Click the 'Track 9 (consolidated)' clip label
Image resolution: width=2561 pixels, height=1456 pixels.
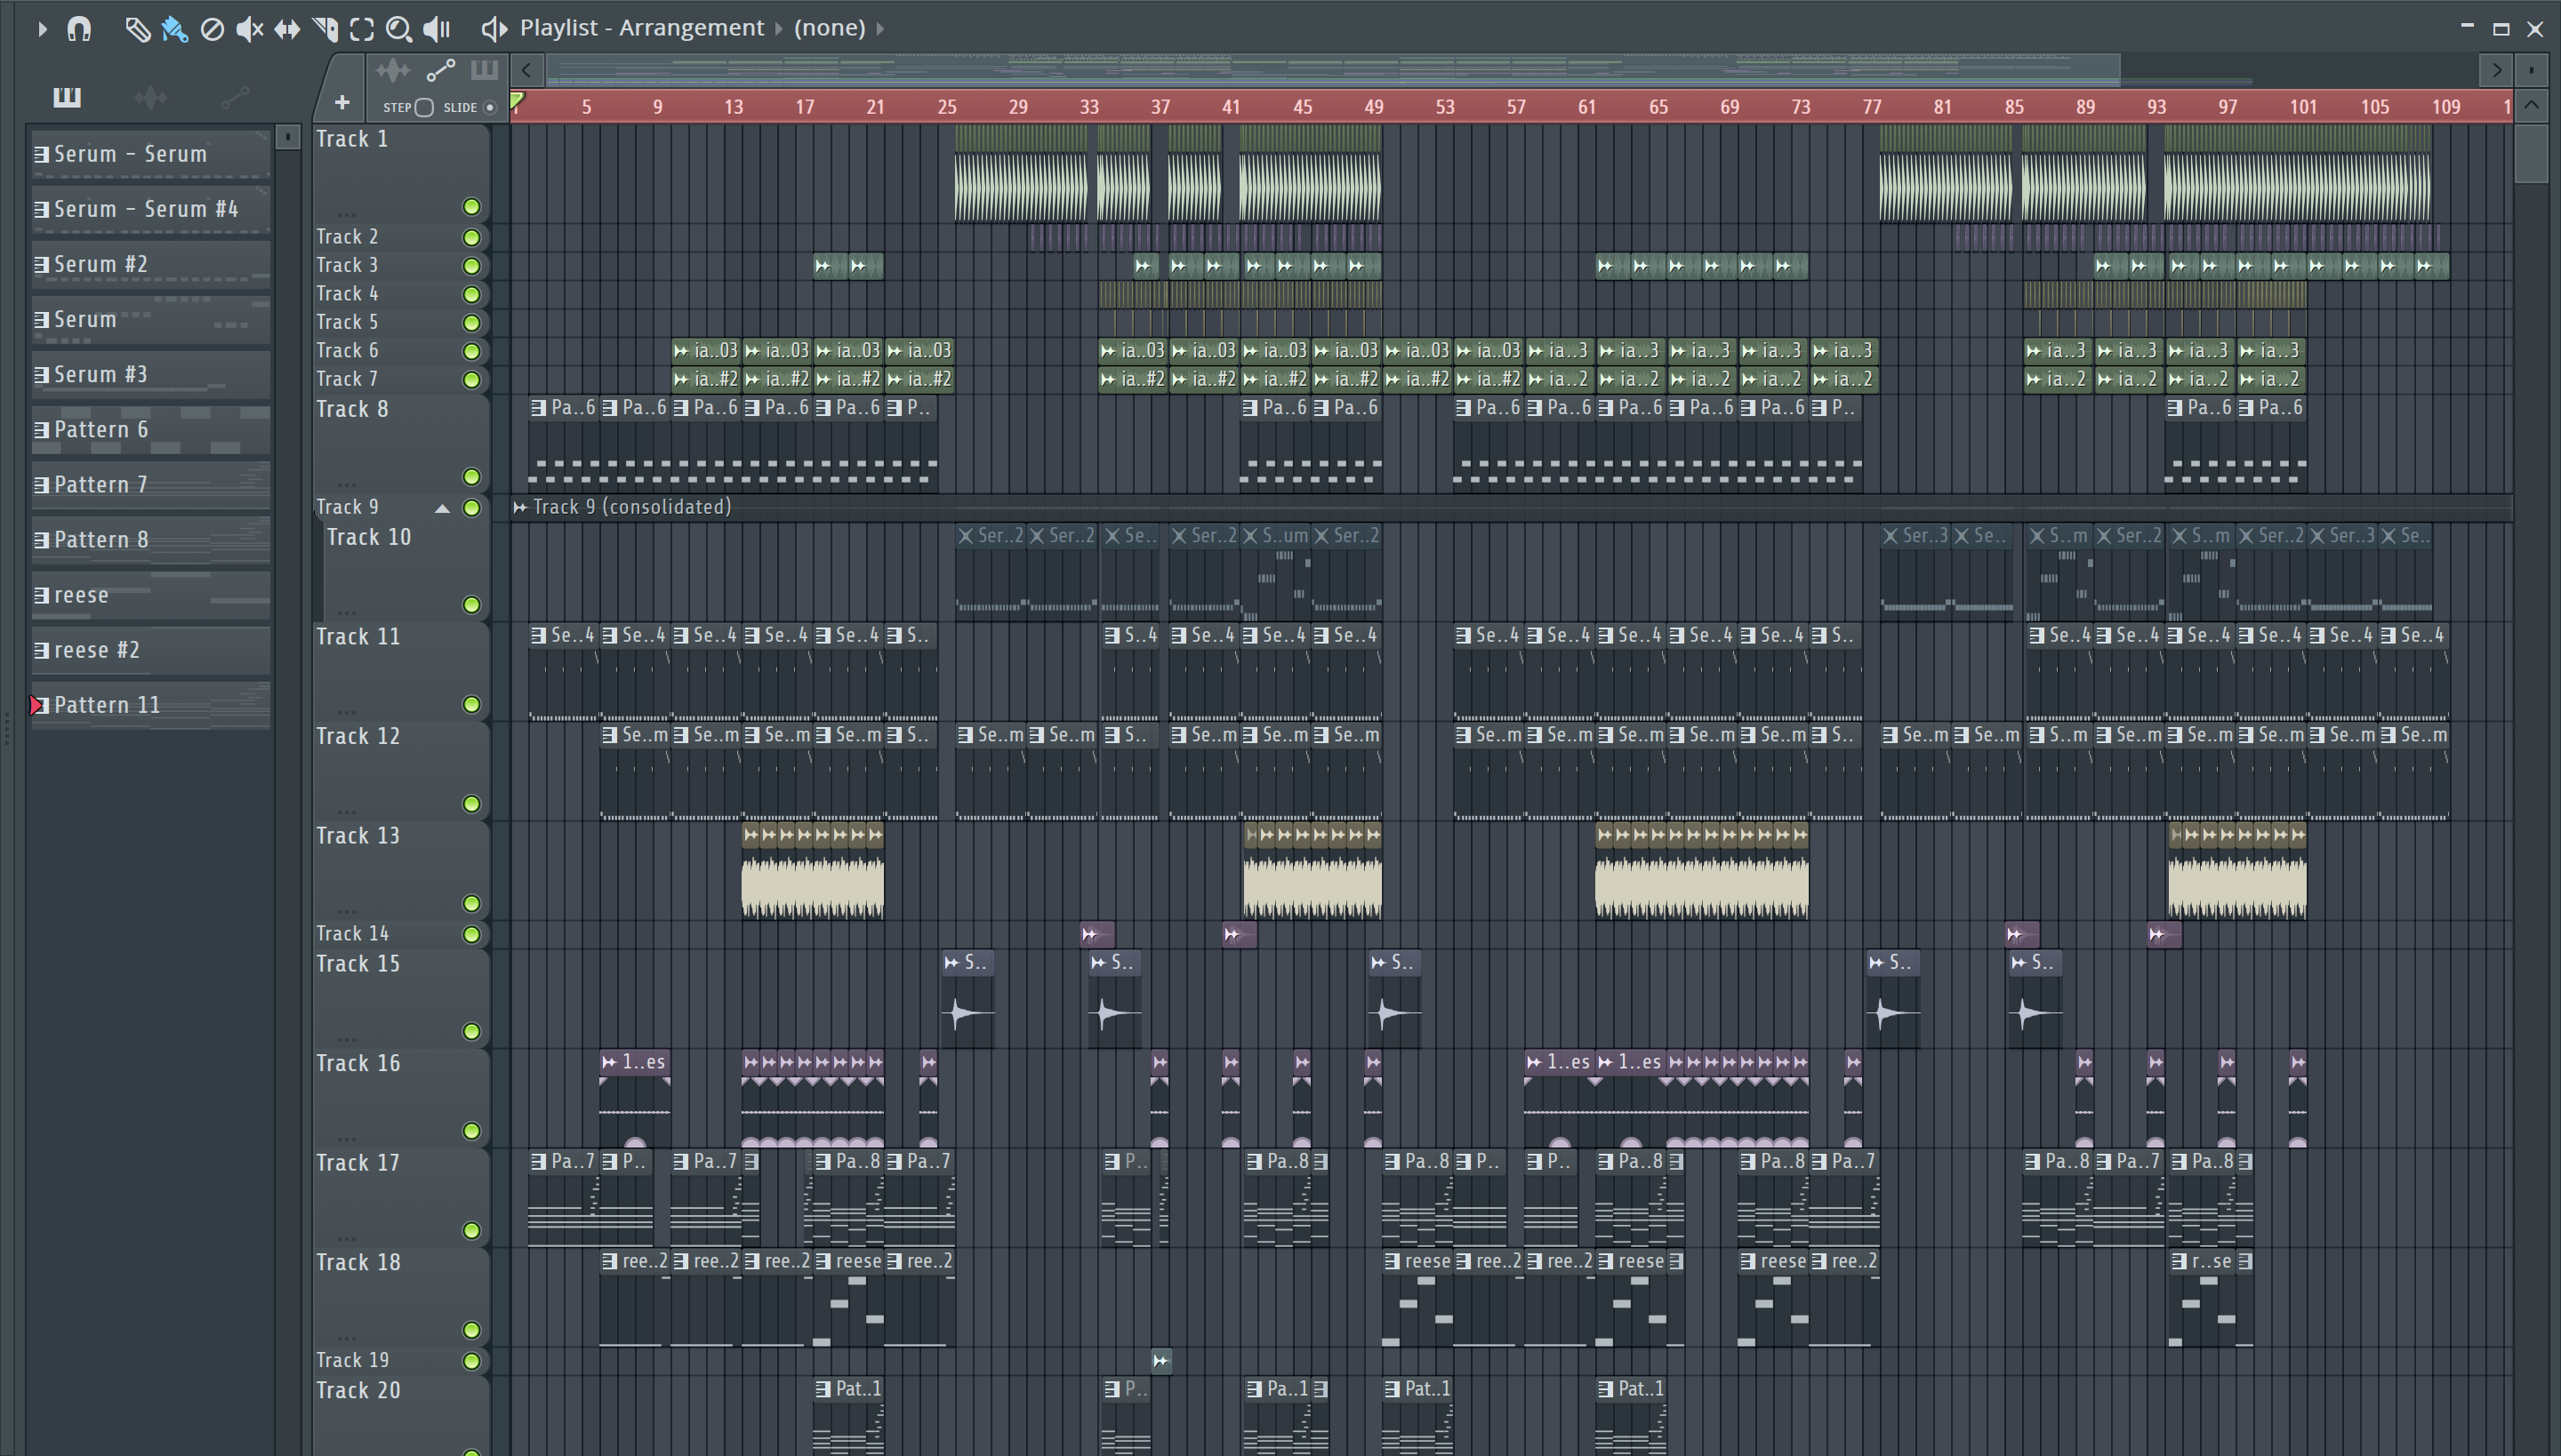coord(631,507)
